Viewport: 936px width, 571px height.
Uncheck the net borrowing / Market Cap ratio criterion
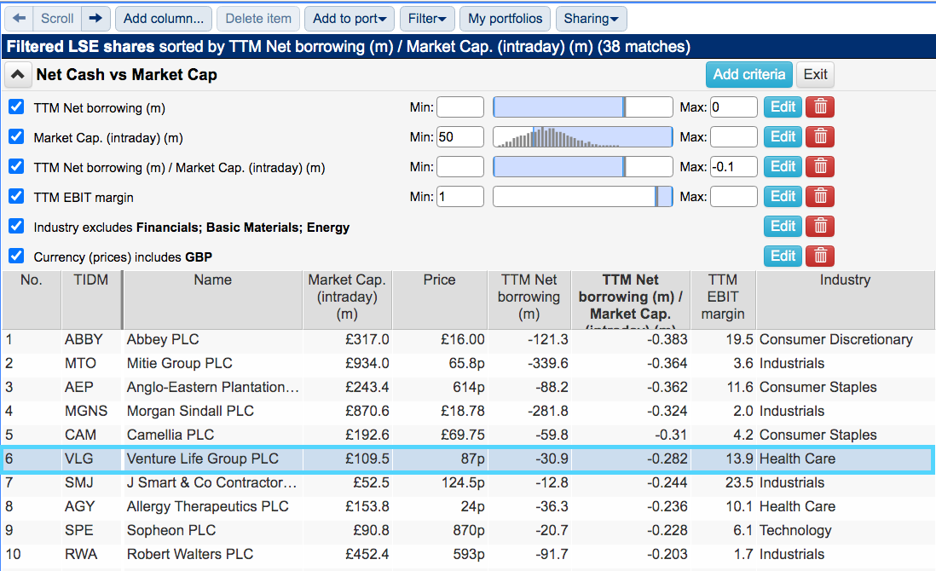click(x=16, y=167)
